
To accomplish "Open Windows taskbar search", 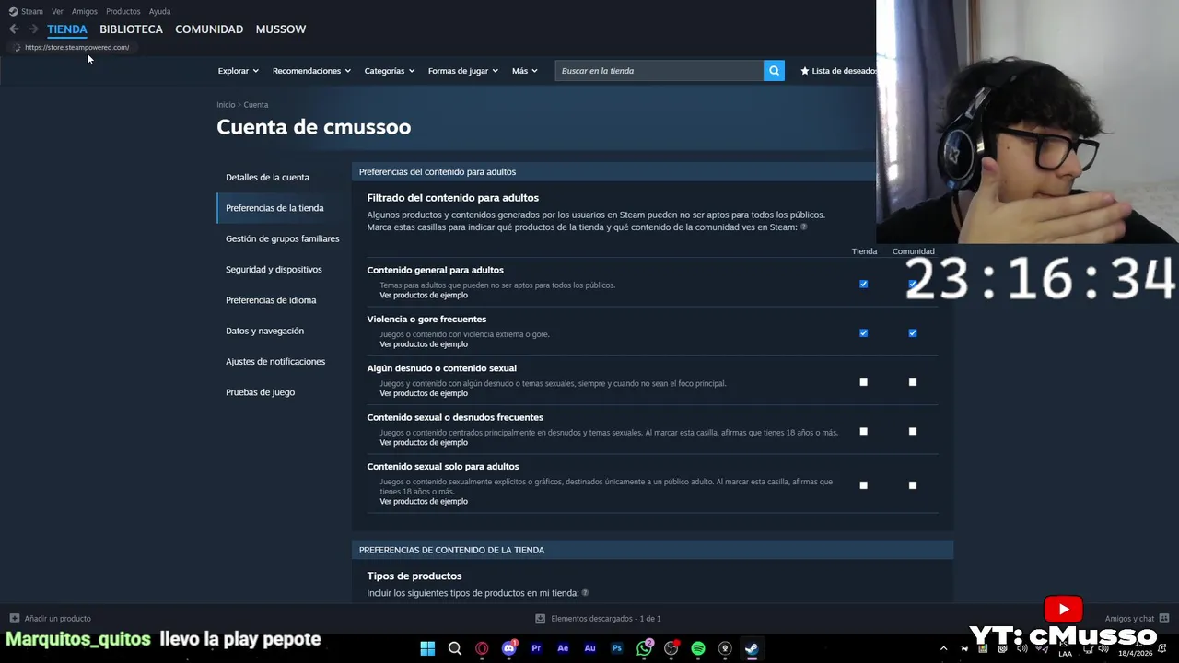I will pos(455,648).
